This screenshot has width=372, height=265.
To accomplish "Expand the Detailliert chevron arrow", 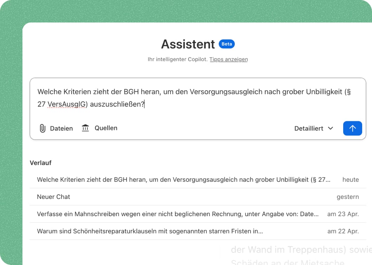I will [x=331, y=128].
